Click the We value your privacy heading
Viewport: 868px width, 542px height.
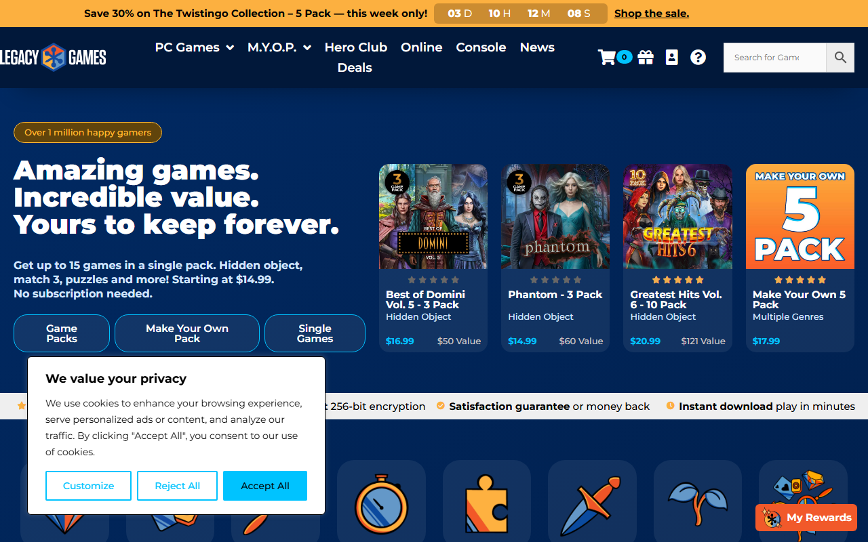(116, 379)
